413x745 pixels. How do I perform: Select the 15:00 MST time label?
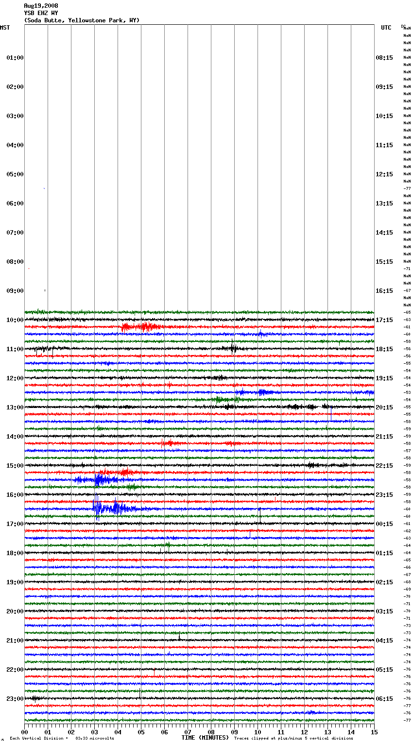tap(15, 466)
